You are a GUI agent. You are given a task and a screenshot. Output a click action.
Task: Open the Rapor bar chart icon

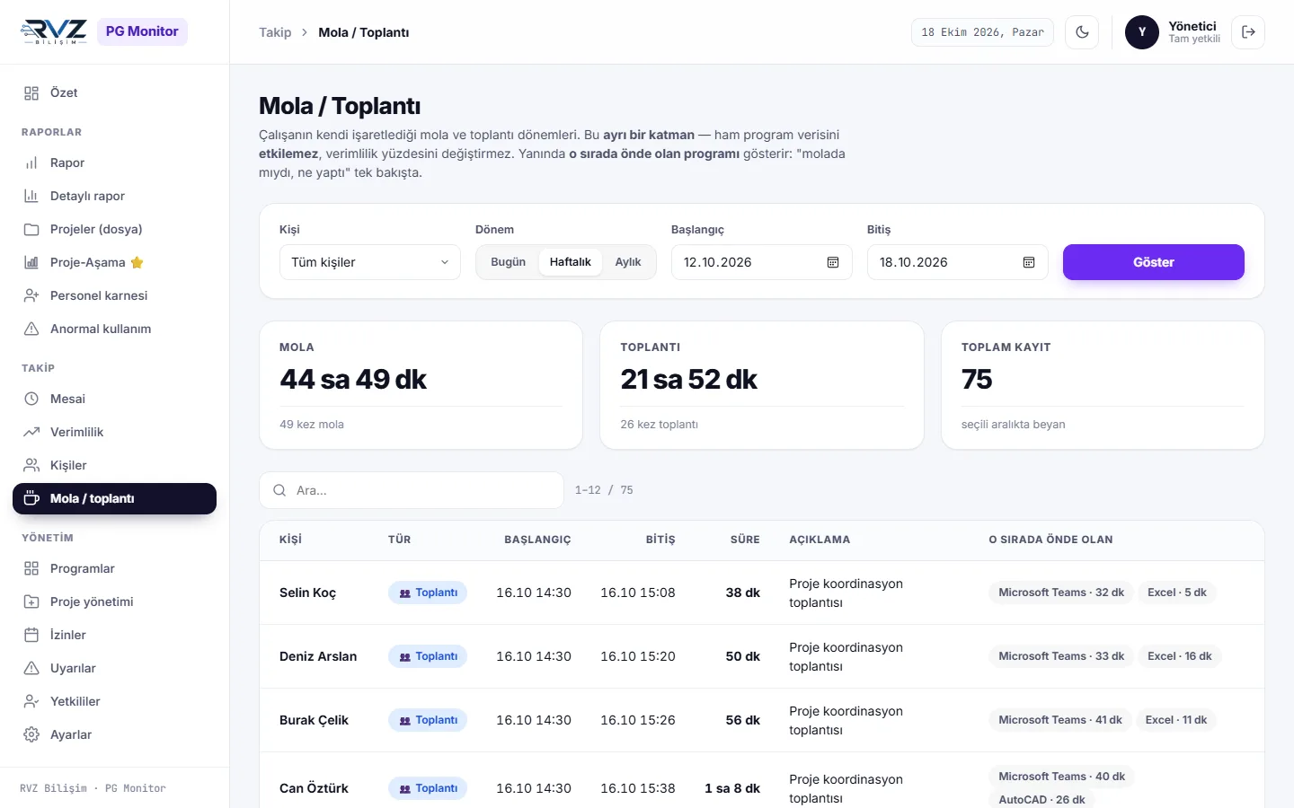click(31, 162)
